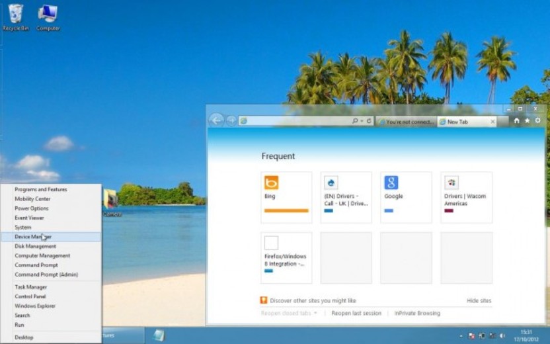Choose Desktop at menu bottom
Image resolution: width=550 pixels, height=344 pixels.
[51, 337]
